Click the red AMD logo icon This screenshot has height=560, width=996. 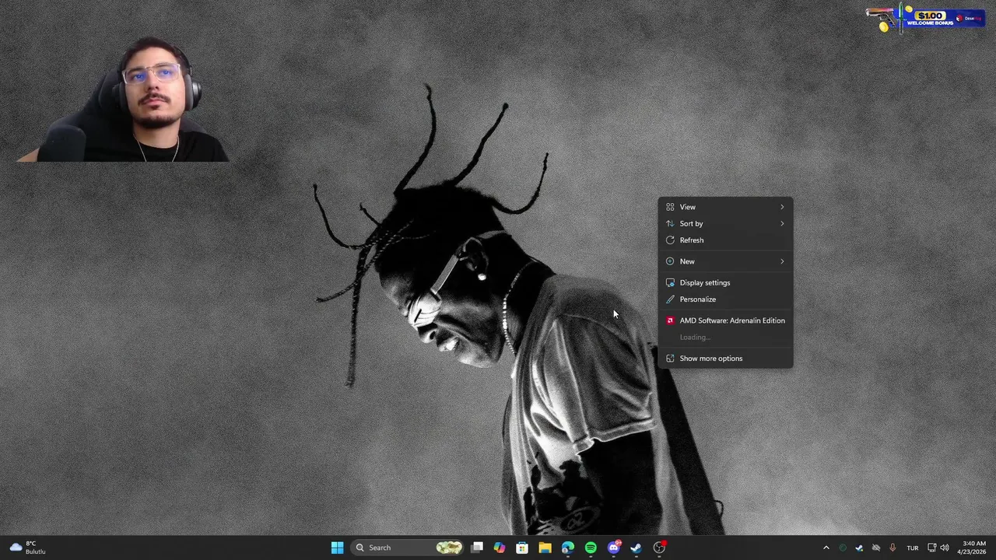point(670,320)
